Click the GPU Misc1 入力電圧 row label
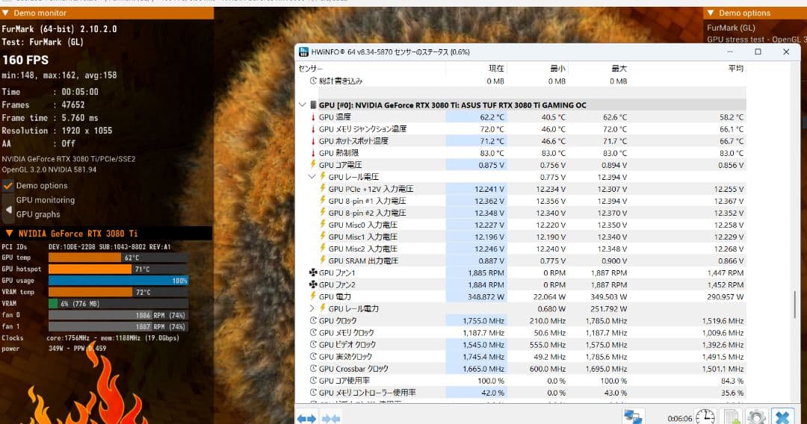Image resolution: width=807 pixels, height=424 pixels. tap(363, 237)
